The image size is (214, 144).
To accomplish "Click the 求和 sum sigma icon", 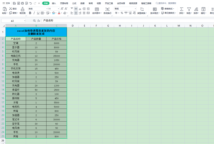I will pos(182,9).
